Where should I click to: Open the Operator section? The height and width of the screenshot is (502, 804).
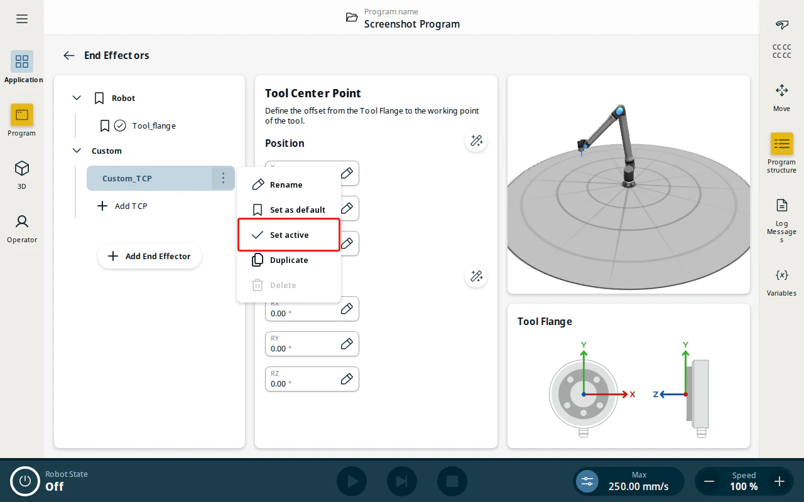22,228
